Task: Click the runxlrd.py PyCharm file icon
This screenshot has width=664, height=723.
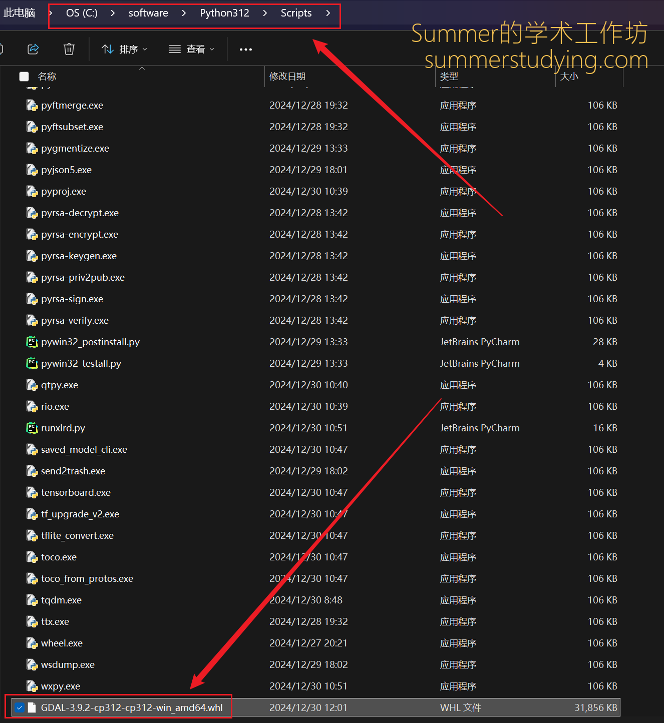Action: pos(32,428)
